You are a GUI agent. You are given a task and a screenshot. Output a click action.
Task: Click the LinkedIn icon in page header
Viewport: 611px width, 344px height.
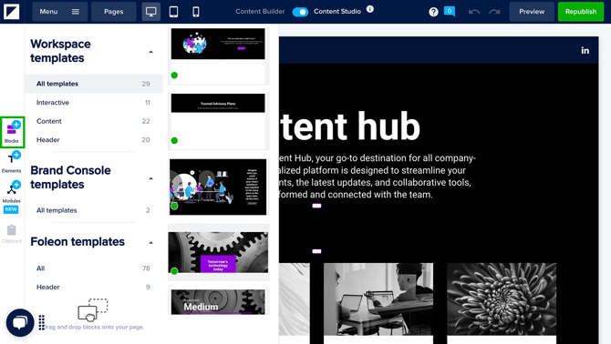pyautogui.click(x=585, y=50)
